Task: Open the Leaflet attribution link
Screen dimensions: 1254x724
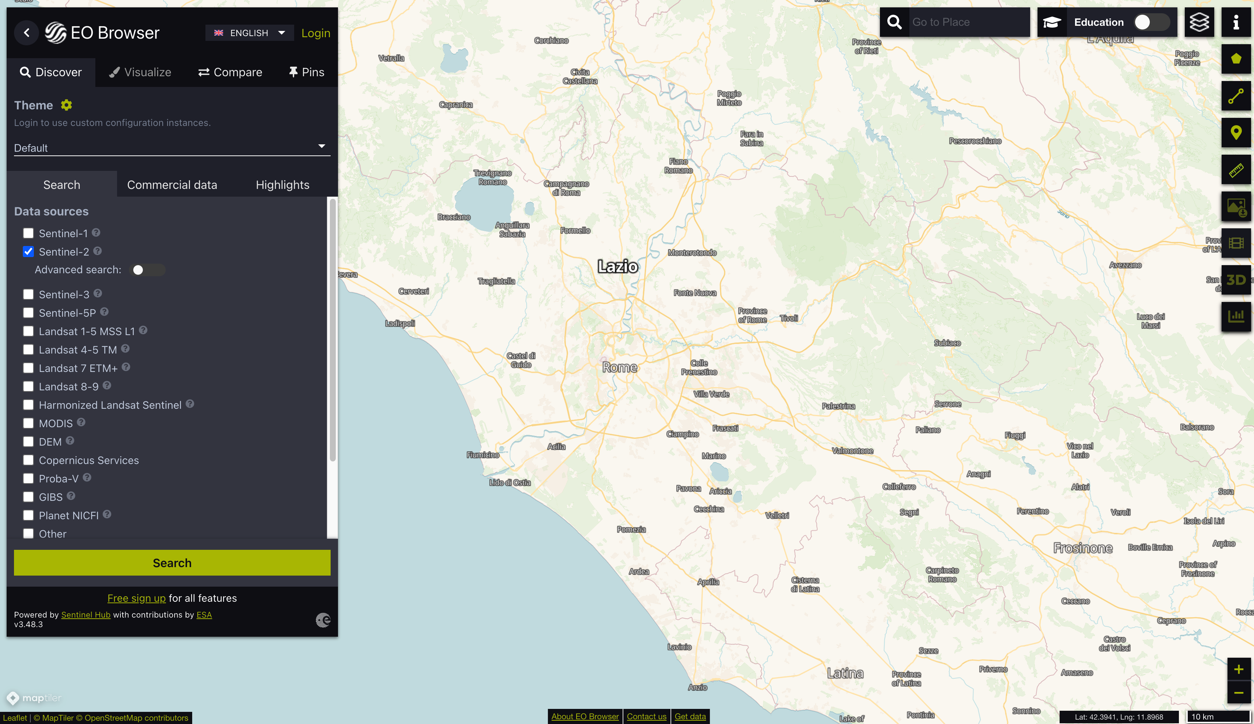Action: 15,717
